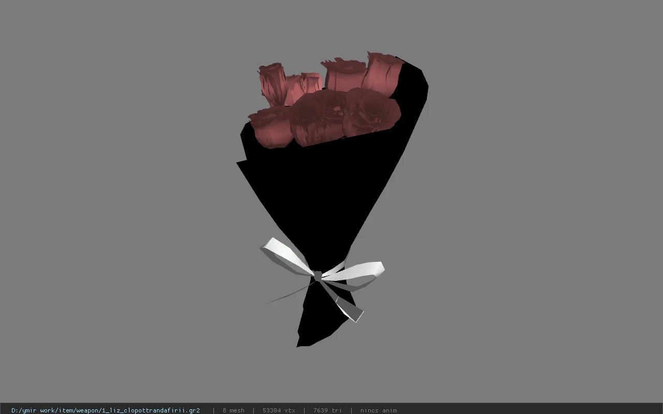Click the file path 1_liz_clopottrandafirii.gr2
The image size is (663, 414).
point(106,410)
